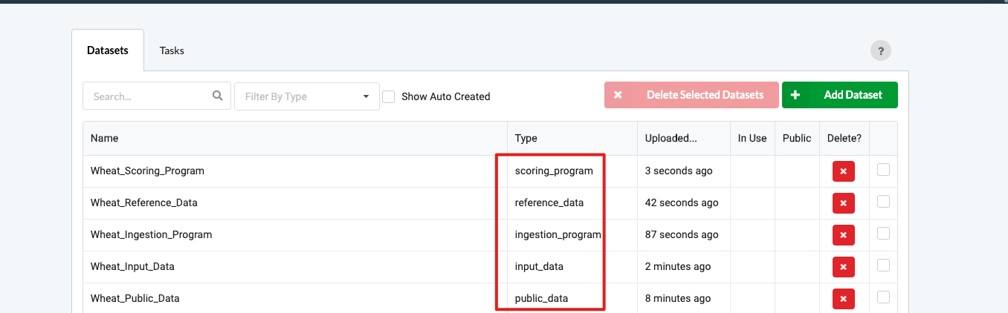
Task: Focus the Search input field
Action: 146,96
